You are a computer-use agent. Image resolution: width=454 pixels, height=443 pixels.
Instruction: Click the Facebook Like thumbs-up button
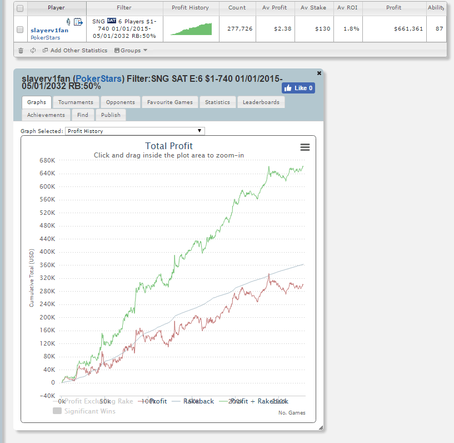click(x=298, y=88)
